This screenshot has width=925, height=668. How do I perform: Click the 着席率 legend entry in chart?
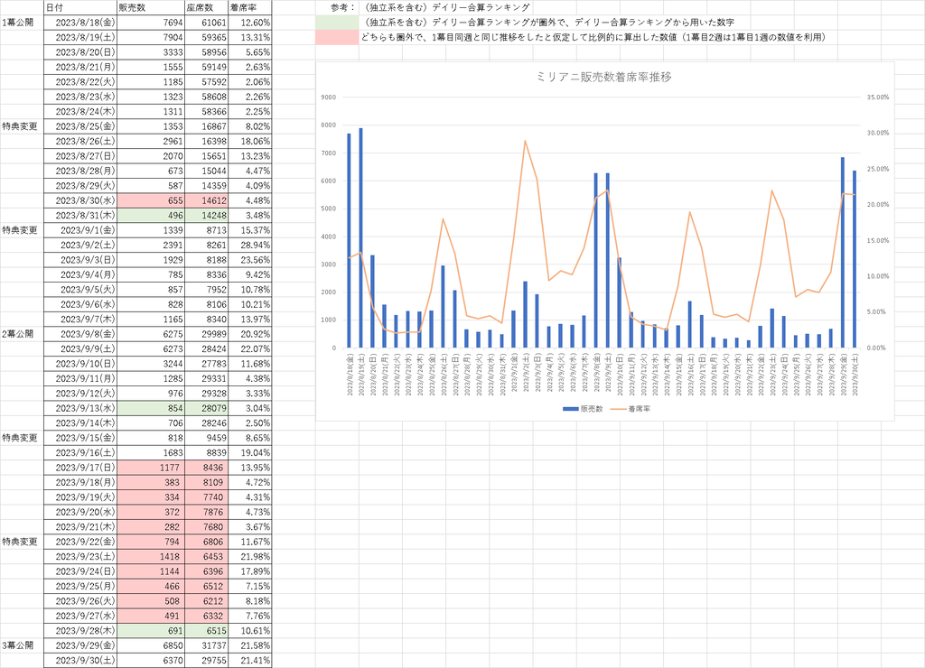(x=630, y=409)
